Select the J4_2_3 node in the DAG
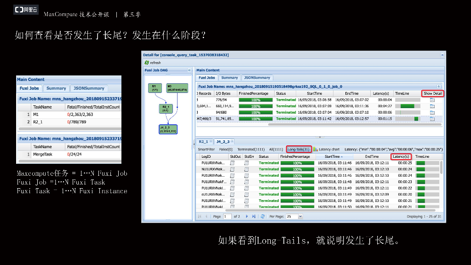 coord(168,129)
